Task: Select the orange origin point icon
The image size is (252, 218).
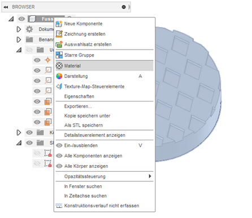Action: [48, 60]
